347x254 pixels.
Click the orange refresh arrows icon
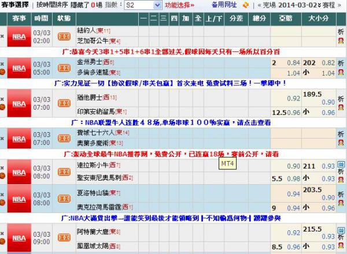[246, 5]
